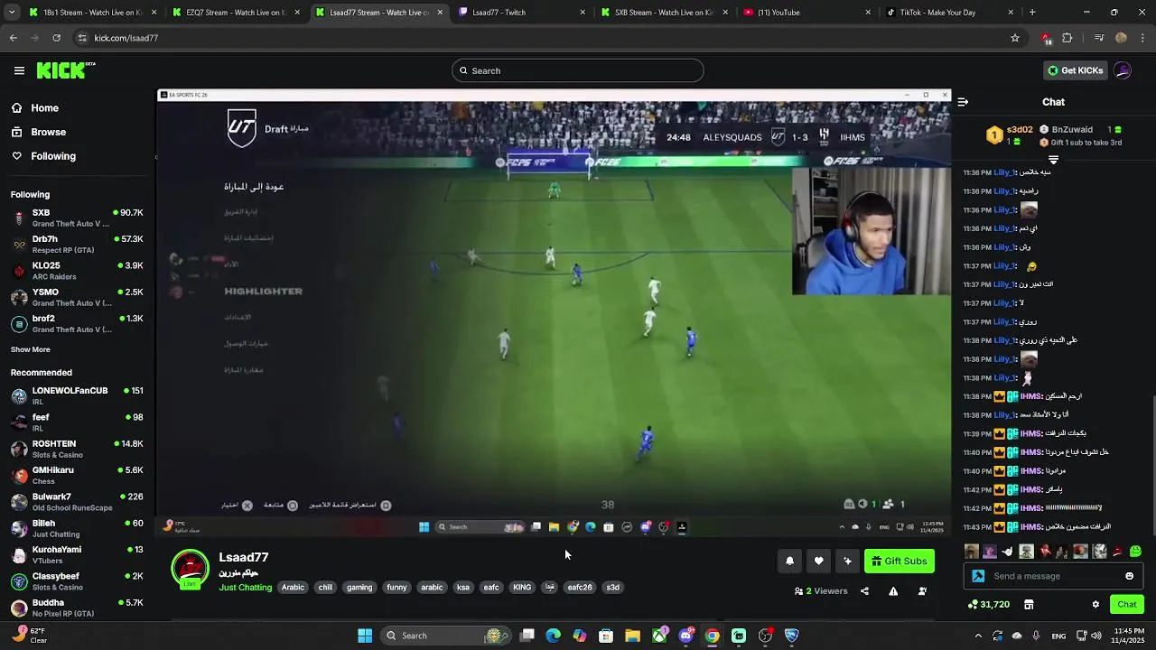Viewport: 1156px width, 650px height.
Task: Click the hammer icon in the message box
Action: point(978,576)
